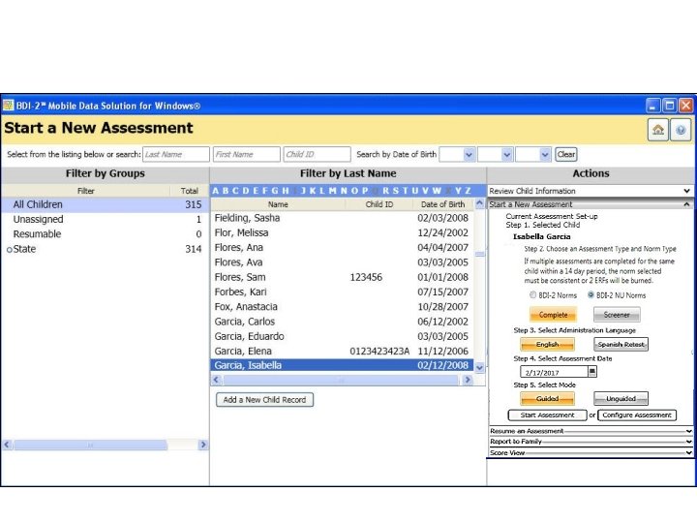Screen dimensions: 697x523
Task: Open the birth day dropdown
Action: click(506, 154)
